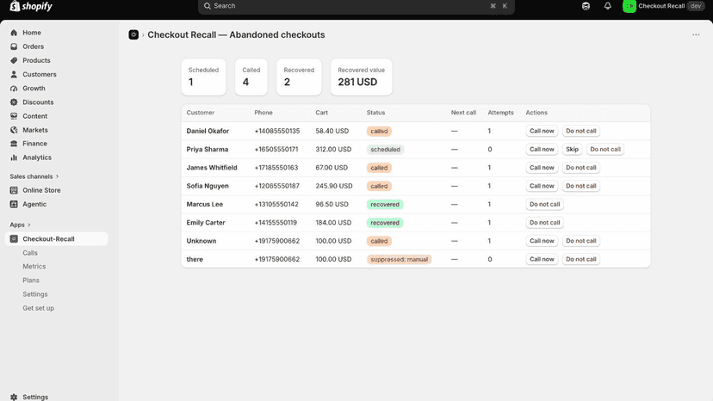Click the search magnifier icon
The height and width of the screenshot is (401, 713).
tap(208, 6)
